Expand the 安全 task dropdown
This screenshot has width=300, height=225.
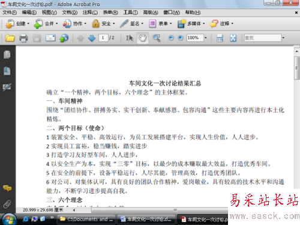(x=113, y=23)
